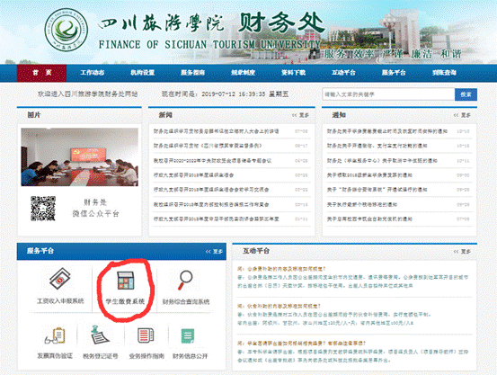497x375 pixels.
Task: Open the 资料下载 navigation menu item
Action: tap(294, 73)
